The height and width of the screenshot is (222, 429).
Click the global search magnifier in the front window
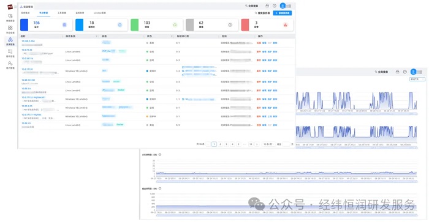pos(246,6)
